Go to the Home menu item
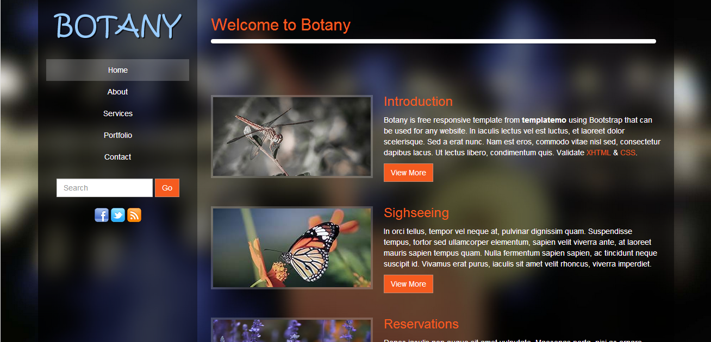This screenshot has height=342, width=711. click(x=117, y=70)
